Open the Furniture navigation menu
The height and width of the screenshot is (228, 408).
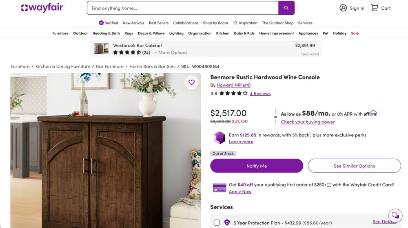pos(60,33)
